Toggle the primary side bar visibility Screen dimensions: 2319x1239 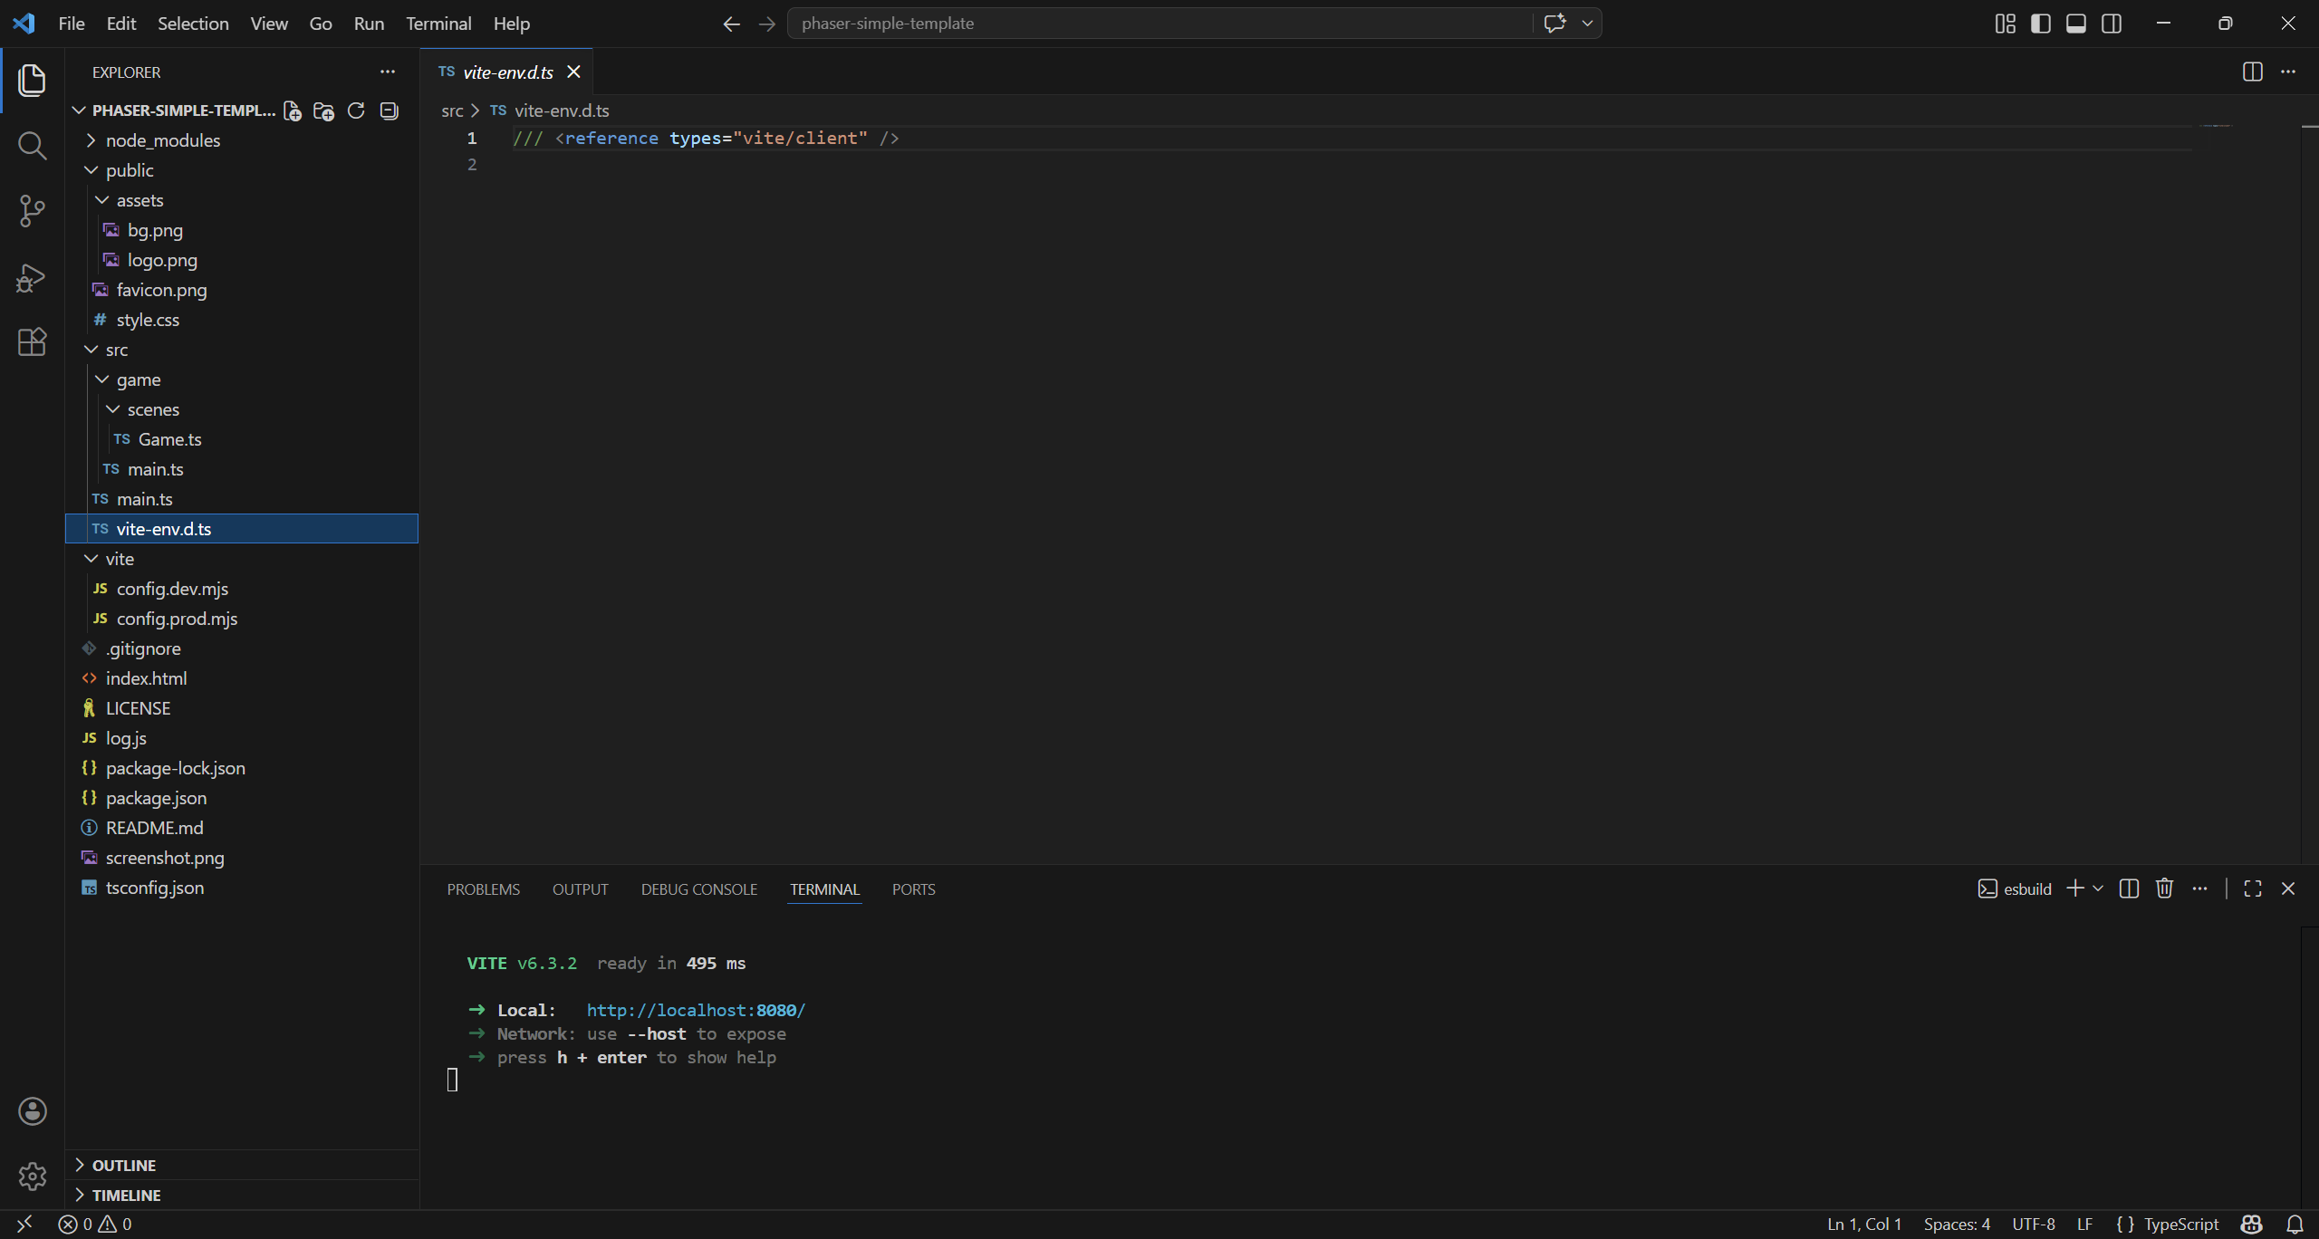coord(2040,24)
